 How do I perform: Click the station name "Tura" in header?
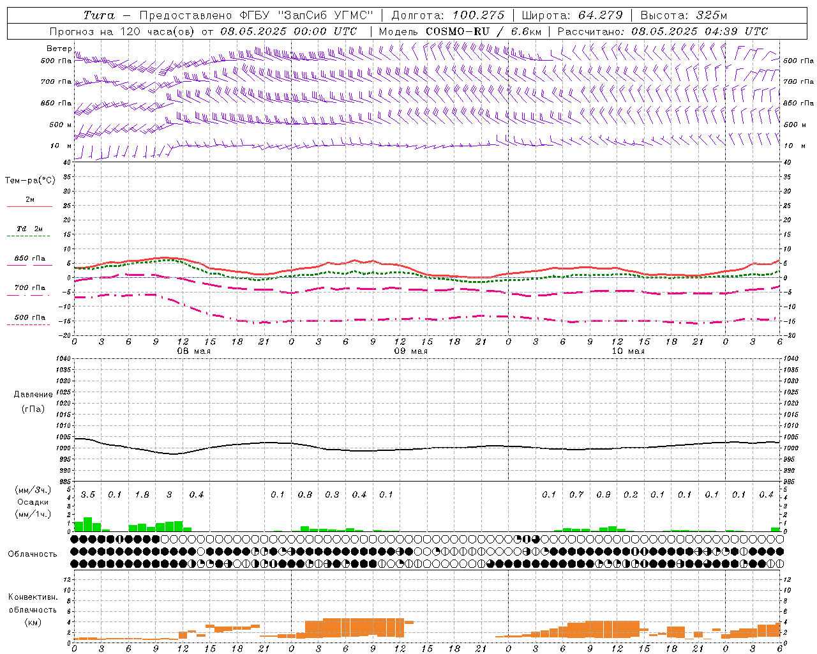99,15
